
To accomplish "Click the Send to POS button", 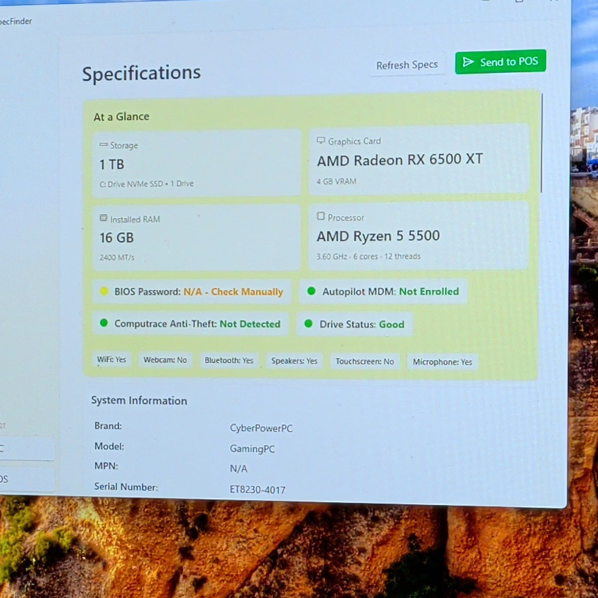I will tap(500, 62).
